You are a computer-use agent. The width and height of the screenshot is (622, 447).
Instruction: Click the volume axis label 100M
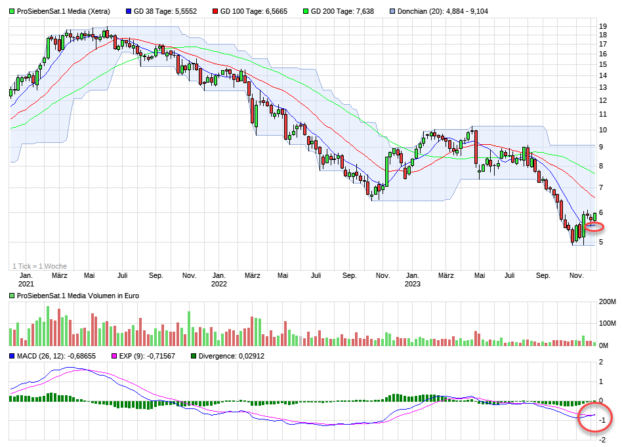[x=608, y=323]
